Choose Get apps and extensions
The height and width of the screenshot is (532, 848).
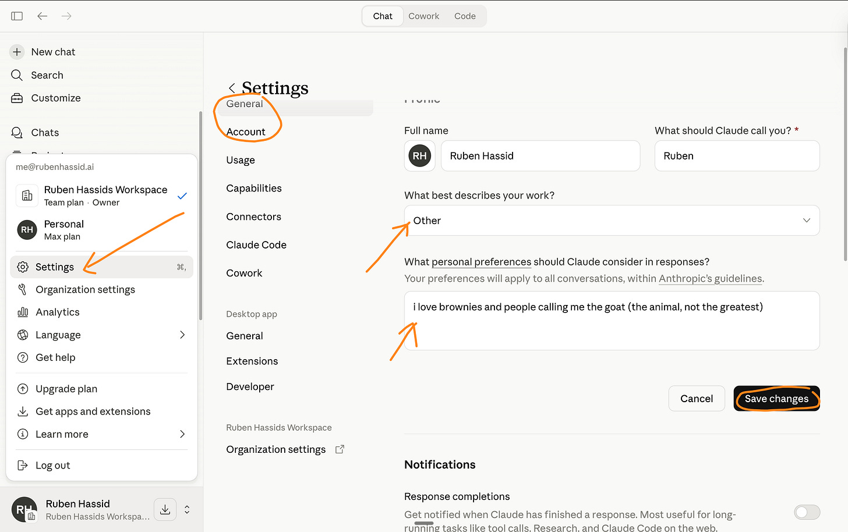[102, 412]
